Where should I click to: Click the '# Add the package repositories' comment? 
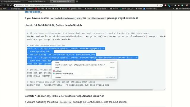(x=46, y=45)
